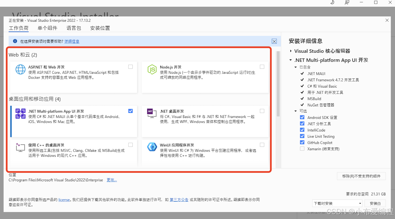395x219 pixels.
Task: Check the C++ desktop development workload
Action: pos(131,145)
